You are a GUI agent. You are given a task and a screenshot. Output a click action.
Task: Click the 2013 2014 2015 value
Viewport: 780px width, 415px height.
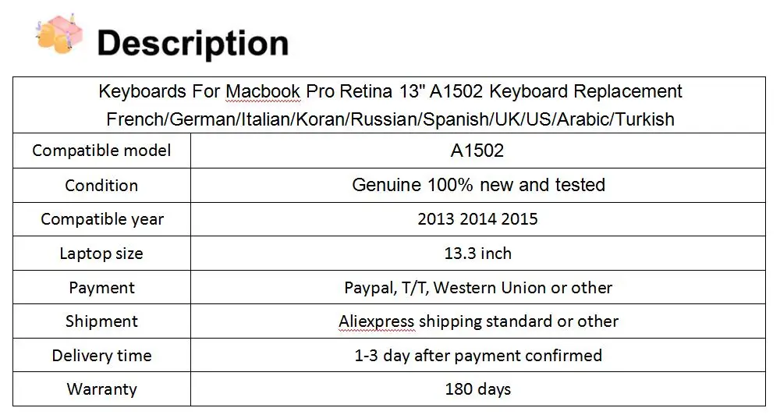pos(477,219)
